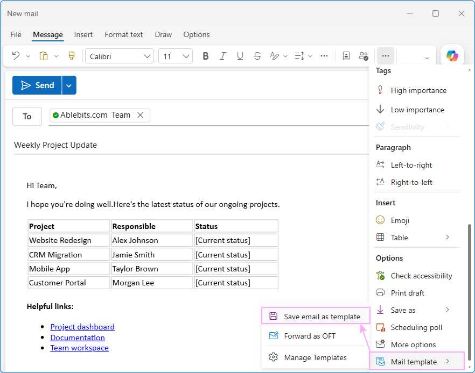The height and width of the screenshot is (373, 475).
Task: Remove Ablebits.com Team recipient
Action: (x=140, y=115)
